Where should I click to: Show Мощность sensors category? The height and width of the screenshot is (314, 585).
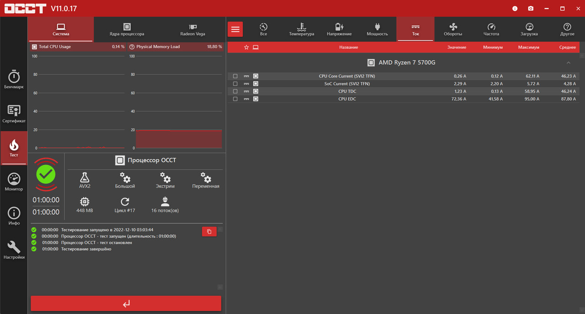377,30
